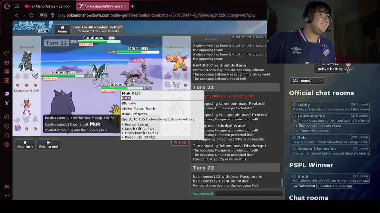
Task: Open the sidebar three-dots more menu
Action: pos(7,196)
